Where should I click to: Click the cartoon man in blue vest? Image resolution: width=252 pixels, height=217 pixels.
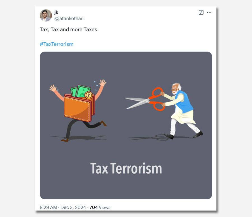[182, 111]
